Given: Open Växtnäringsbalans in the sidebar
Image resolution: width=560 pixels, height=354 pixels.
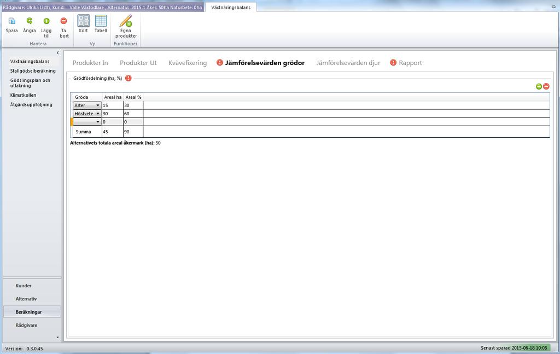Looking at the screenshot, I should pos(30,61).
